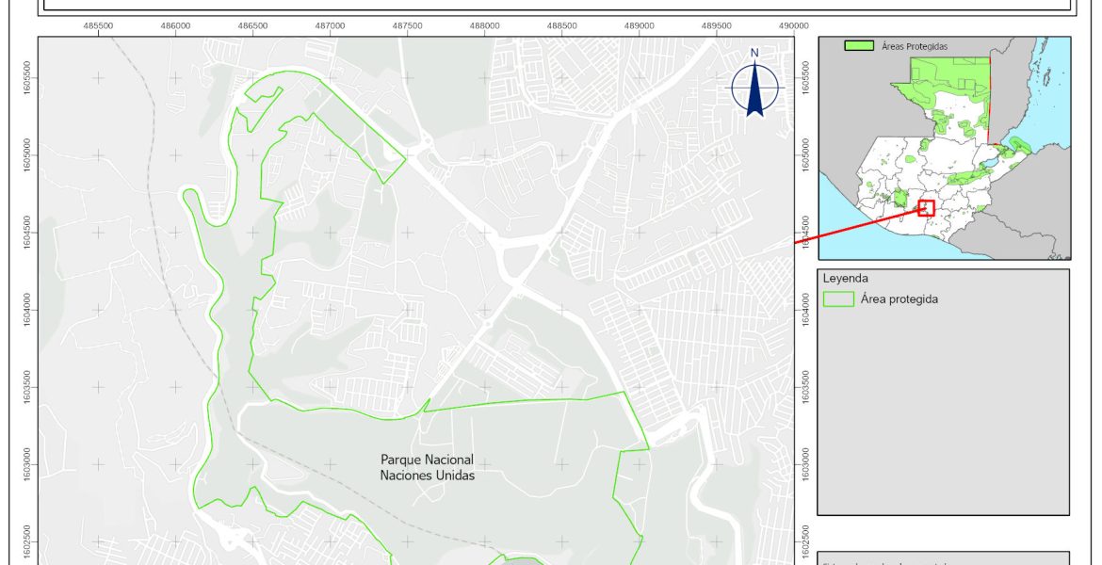
Task: Click the 485500 easting label on top axis
Action: click(98, 25)
